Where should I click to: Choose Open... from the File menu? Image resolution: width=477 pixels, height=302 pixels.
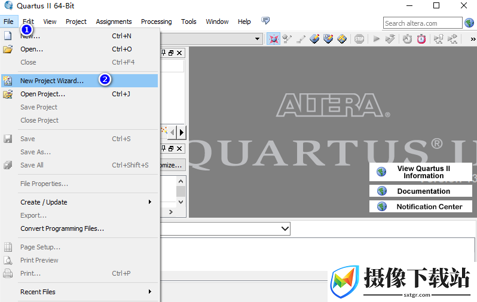coord(79,49)
